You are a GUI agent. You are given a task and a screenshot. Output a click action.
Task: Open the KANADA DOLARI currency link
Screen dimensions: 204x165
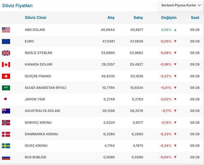[x=38, y=64]
